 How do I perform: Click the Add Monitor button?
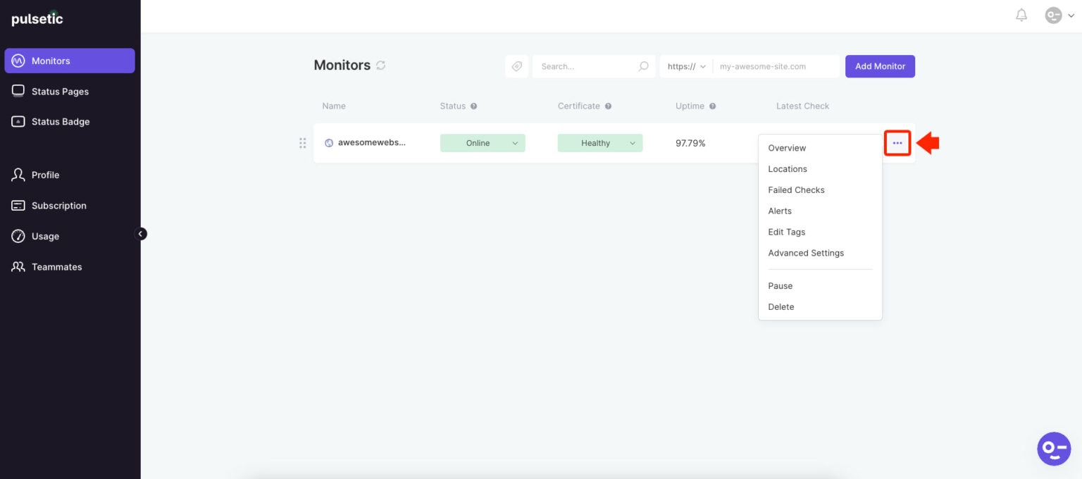(880, 66)
